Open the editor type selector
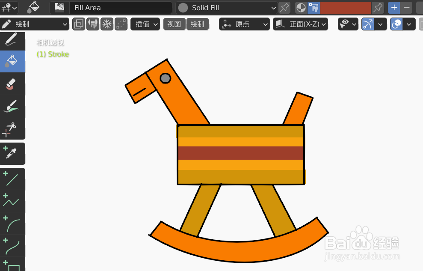The image size is (423, 271). pyautogui.click(x=9, y=8)
